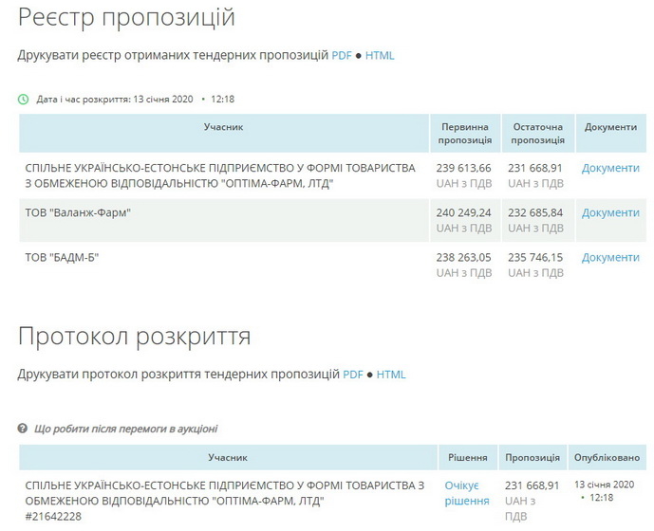This screenshot has width=654, height=531.
Task: Click the 'Остаточна пропозиція' column header
Action: pos(537,134)
